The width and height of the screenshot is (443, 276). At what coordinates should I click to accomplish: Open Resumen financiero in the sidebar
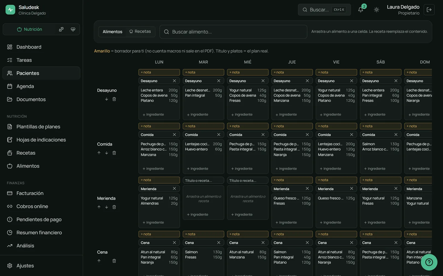pyautogui.click(x=41, y=233)
